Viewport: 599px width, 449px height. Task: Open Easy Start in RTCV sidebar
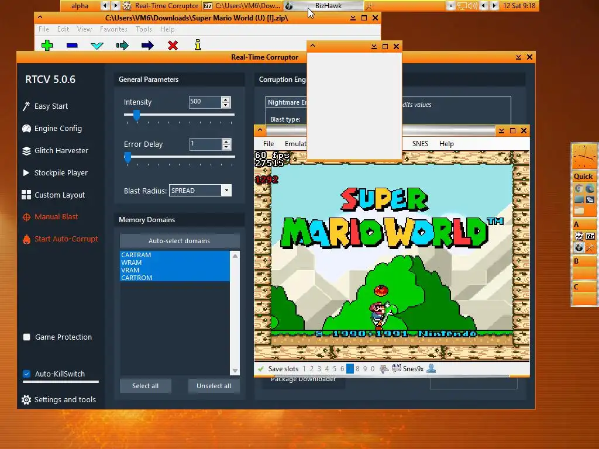(x=45, y=106)
